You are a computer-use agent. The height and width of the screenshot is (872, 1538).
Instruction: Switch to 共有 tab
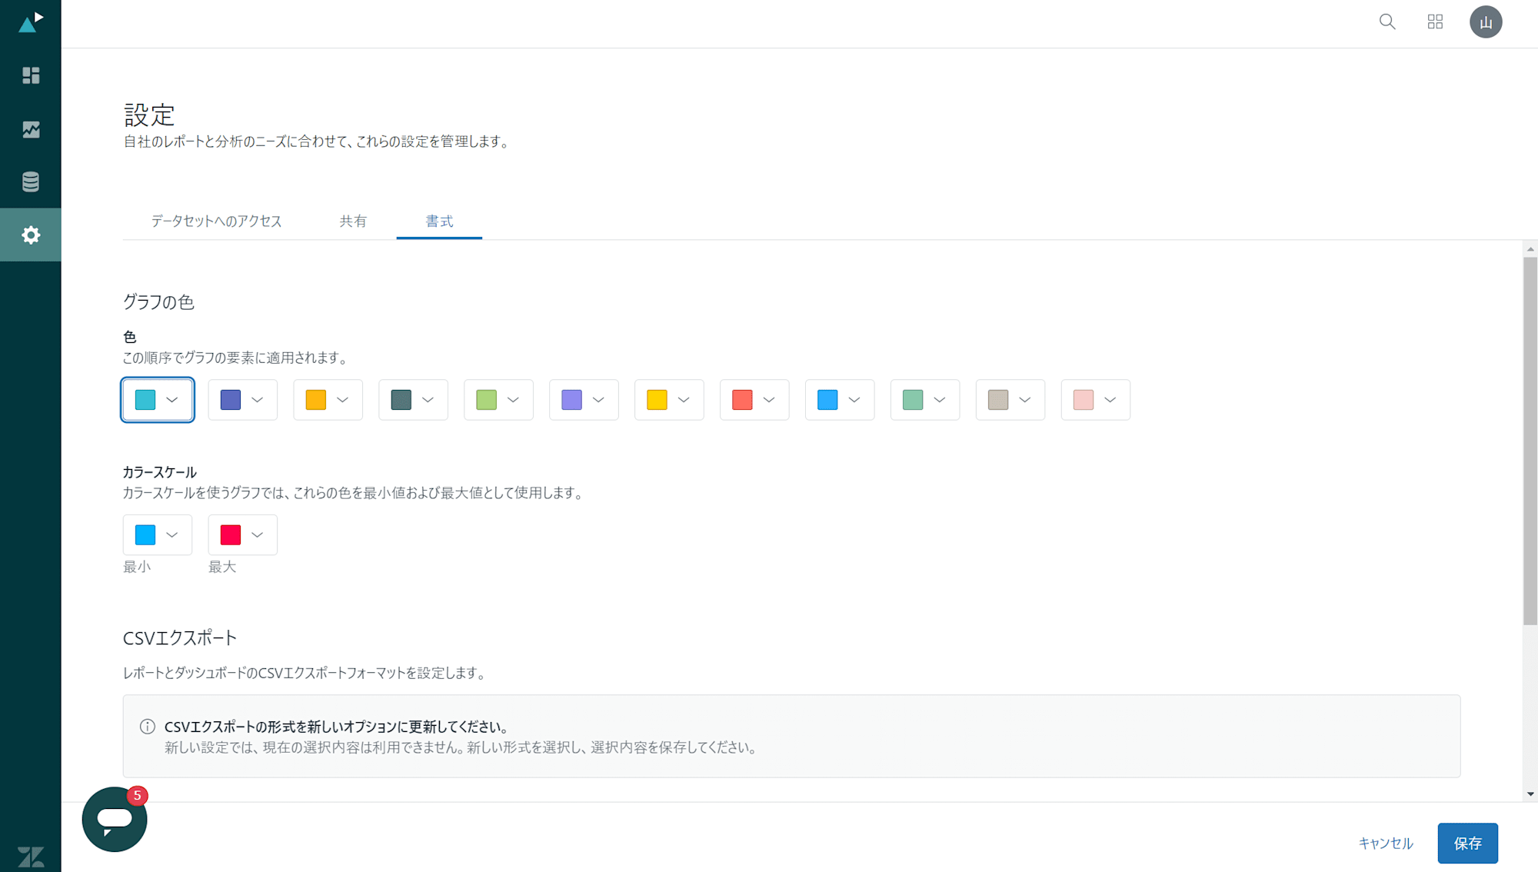point(353,221)
